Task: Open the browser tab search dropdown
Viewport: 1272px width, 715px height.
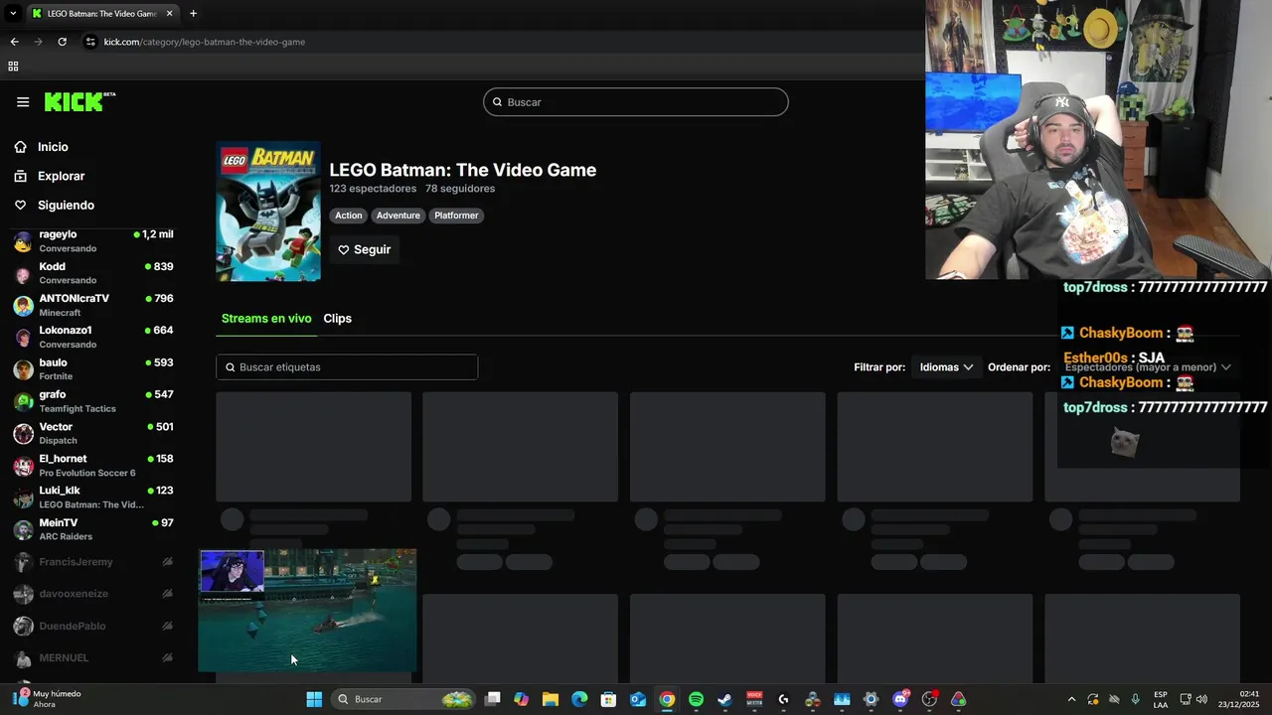Action: point(13,13)
